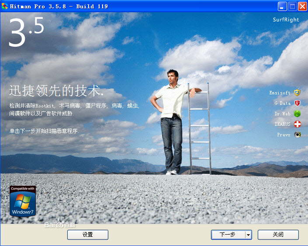Click the IKARUS text label
The image size is (308, 246).
[282, 124]
